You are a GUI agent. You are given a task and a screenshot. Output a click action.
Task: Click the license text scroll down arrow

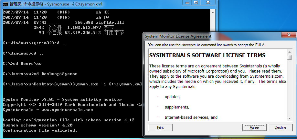tap(290, 118)
